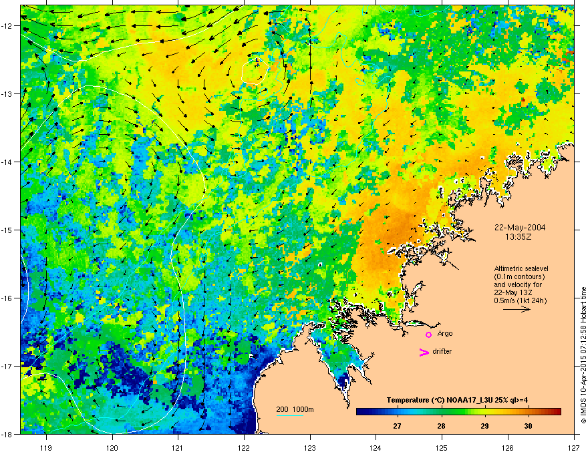Viewport: 588px width, 454px height.
Task: Click the magenta drifter arrowhead legend marker
Action: point(424,352)
